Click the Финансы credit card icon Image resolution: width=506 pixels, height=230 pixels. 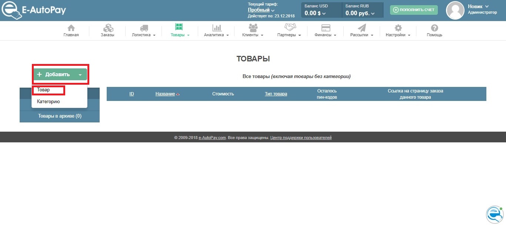point(326,28)
